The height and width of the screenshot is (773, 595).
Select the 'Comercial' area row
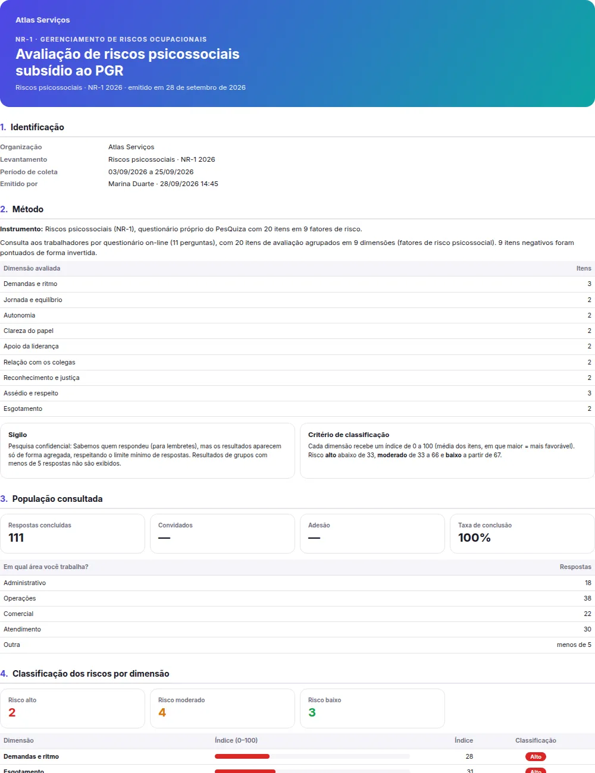click(297, 614)
